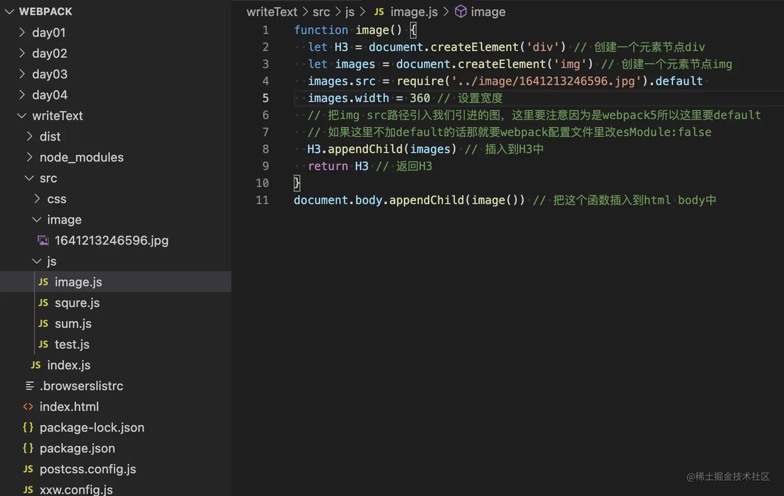The width and height of the screenshot is (784, 496).
Task: Click the braces icon beside package-lock.json
Action: pos(29,427)
